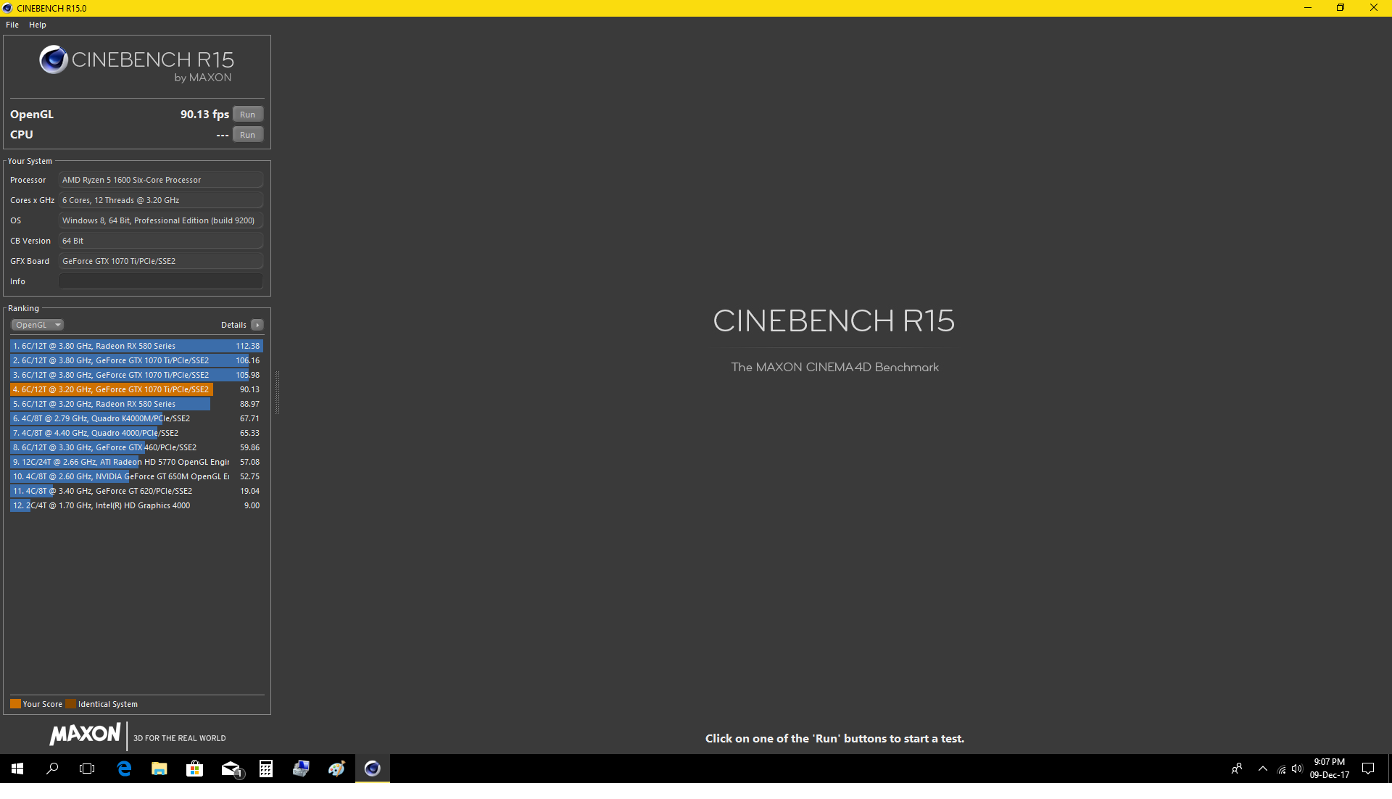The width and height of the screenshot is (1392, 799).
Task: Open the blue pinned taskbar app next to Calculator
Action: point(301,769)
